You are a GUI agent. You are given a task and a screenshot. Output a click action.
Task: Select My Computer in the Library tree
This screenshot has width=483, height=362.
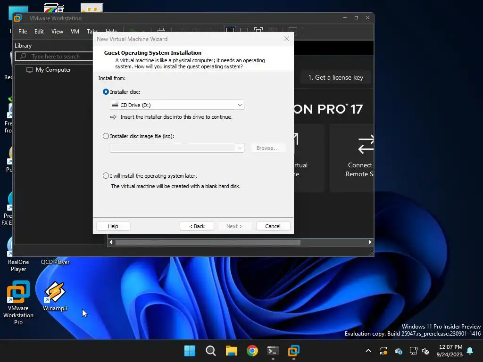pos(53,70)
